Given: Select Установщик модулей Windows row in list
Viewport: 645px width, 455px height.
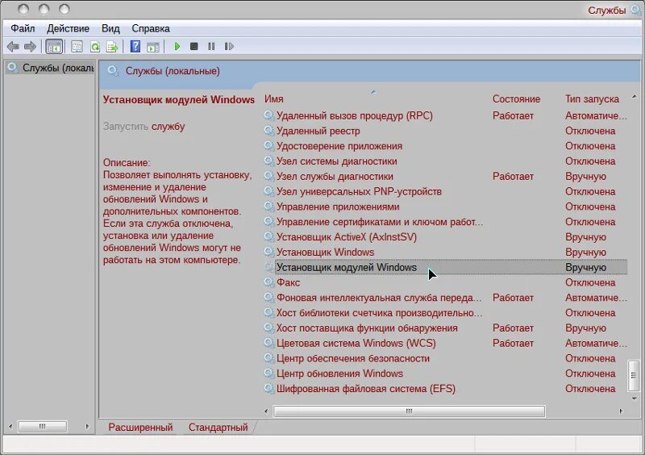Looking at the screenshot, I should click(x=445, y=268).
